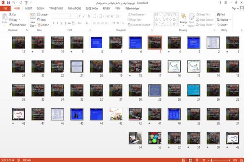Click the Reset slide button

41,19
